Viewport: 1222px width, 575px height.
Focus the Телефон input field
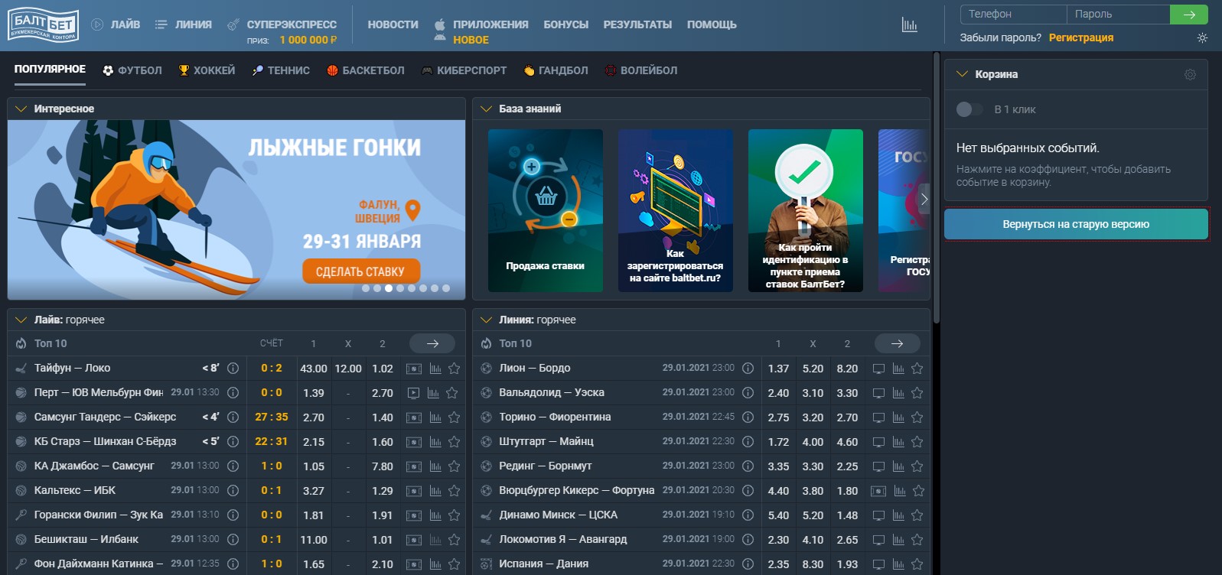tap(1013, 14)
